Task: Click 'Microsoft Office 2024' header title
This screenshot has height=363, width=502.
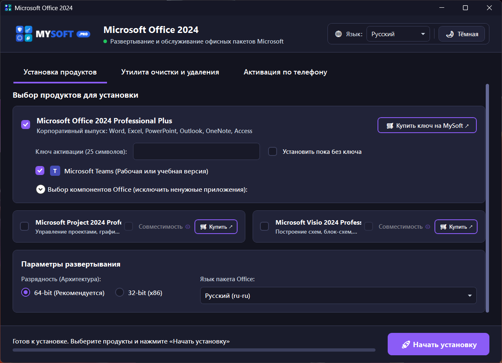Action: (x=151, y=30)
